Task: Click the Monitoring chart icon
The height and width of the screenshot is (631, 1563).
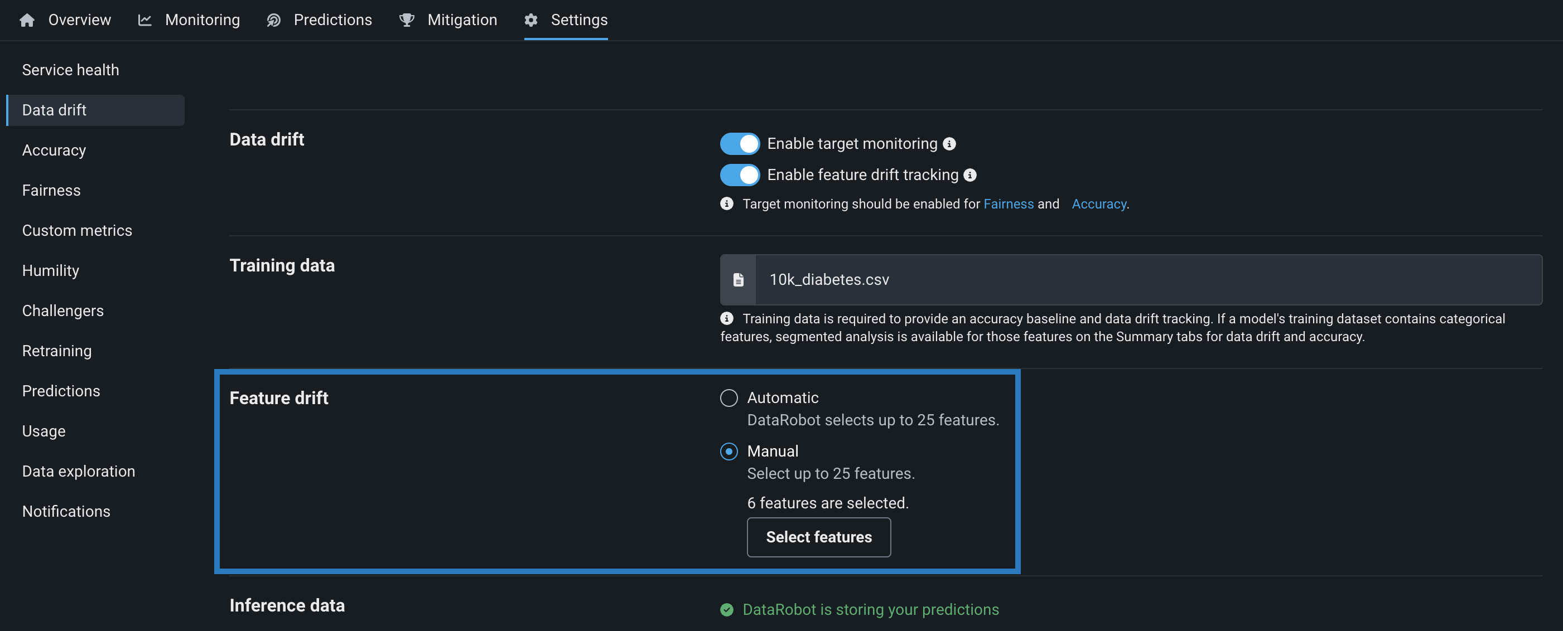Action: [x=144, y=20]
